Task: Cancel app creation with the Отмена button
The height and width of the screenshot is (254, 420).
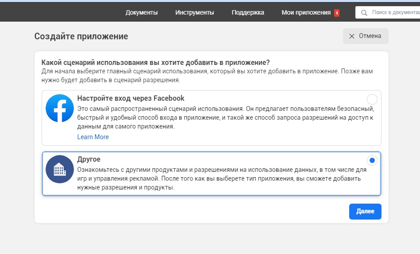Action: point(366,36)
